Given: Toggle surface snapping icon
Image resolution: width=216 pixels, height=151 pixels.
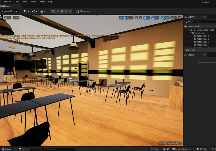Looking at the screenshot, I should coord(140,18).
